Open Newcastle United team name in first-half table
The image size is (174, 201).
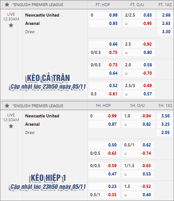tap(42, 116)
